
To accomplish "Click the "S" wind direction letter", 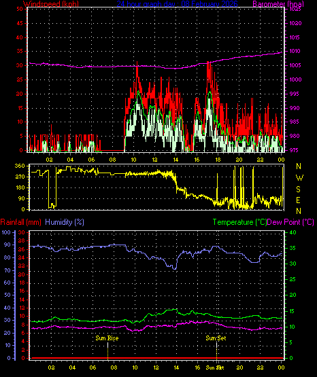I will pyautogui.click(x=298, y=190).
